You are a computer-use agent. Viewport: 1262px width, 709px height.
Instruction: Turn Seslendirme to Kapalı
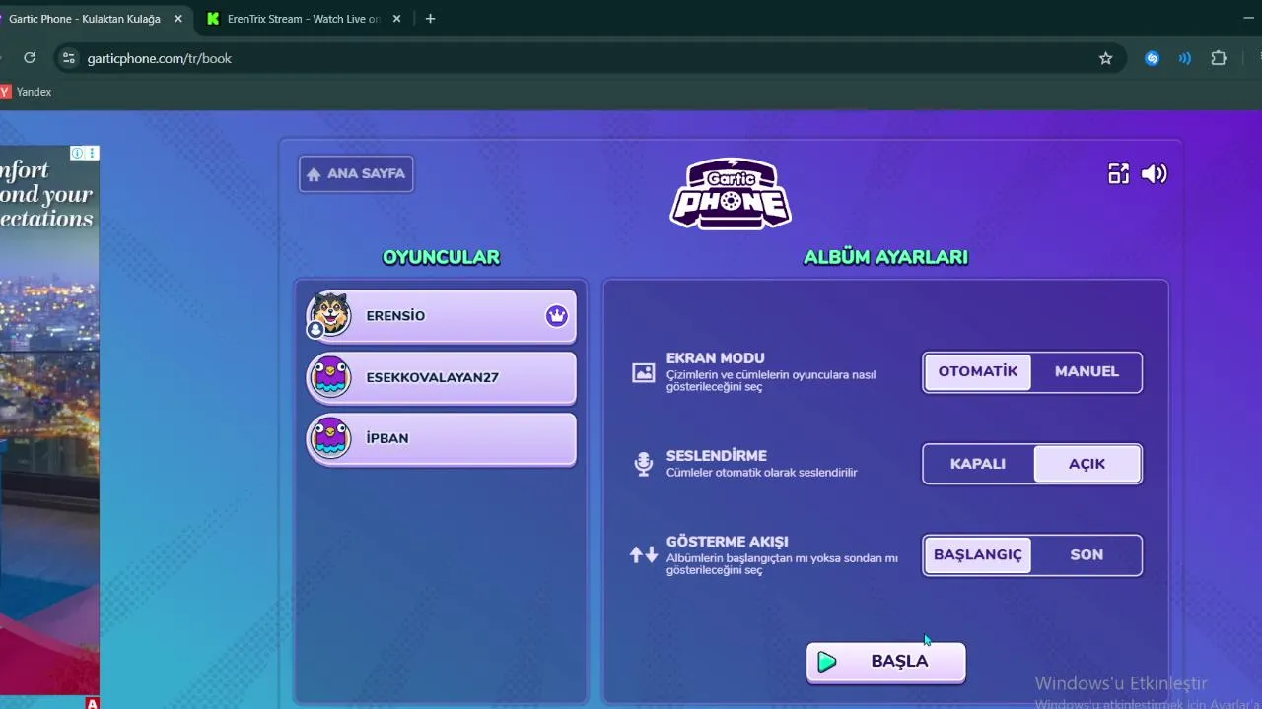[x=978, y=464]
